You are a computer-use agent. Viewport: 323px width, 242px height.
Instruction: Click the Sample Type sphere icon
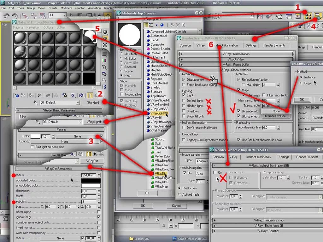coord(105,32)
